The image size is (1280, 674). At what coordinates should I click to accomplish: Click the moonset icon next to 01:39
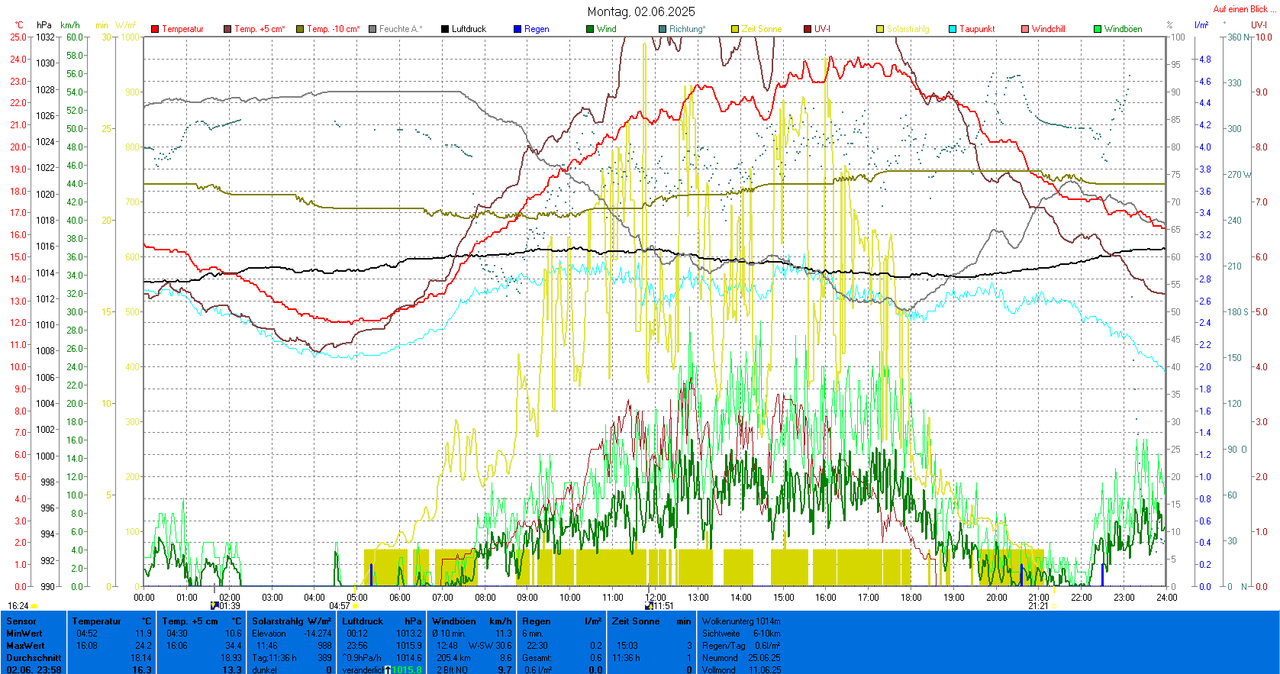214,606
